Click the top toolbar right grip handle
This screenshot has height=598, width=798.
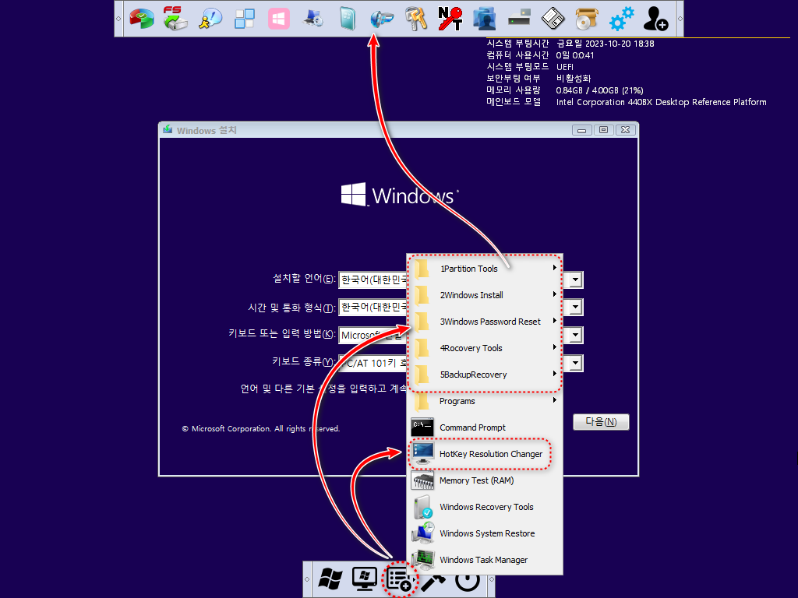click(x=680, y=19)
